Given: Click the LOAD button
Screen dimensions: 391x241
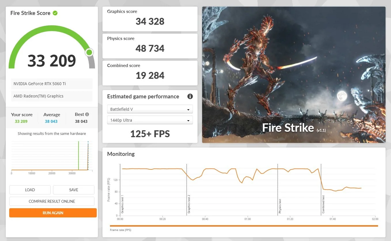Looking at the screenshot, I should (30, 190).
